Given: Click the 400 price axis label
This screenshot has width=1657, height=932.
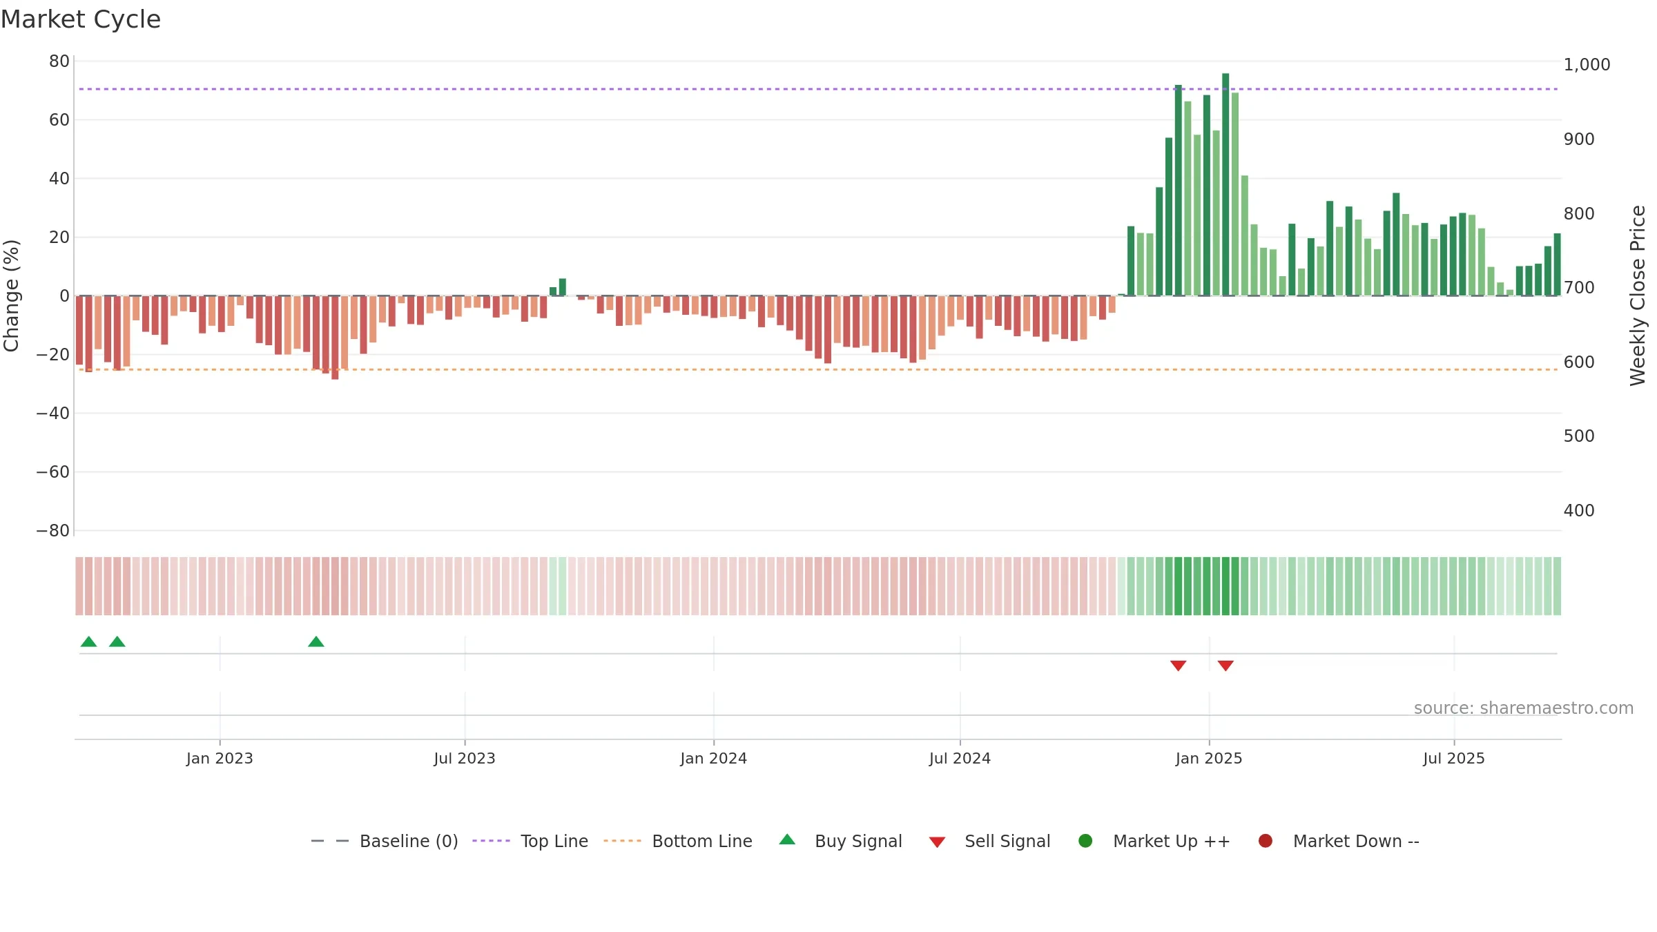Looking at the screenshot, I should (x=1579, y=511).
